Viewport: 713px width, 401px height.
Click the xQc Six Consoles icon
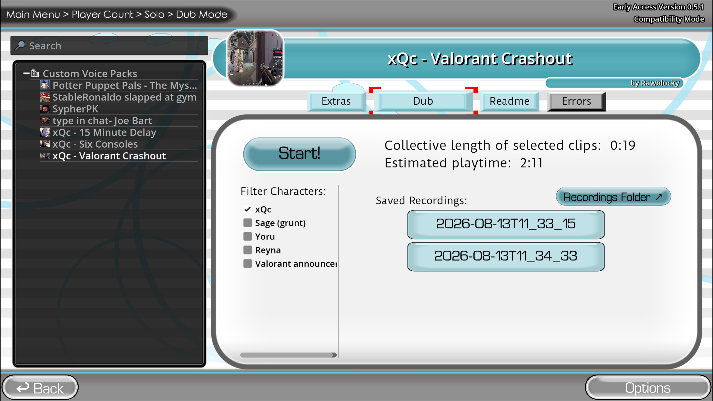45,144
